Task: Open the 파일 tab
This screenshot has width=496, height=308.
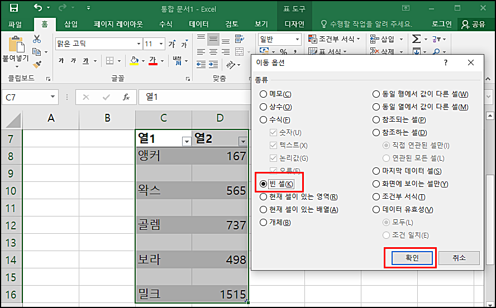Action: (15, 25)
